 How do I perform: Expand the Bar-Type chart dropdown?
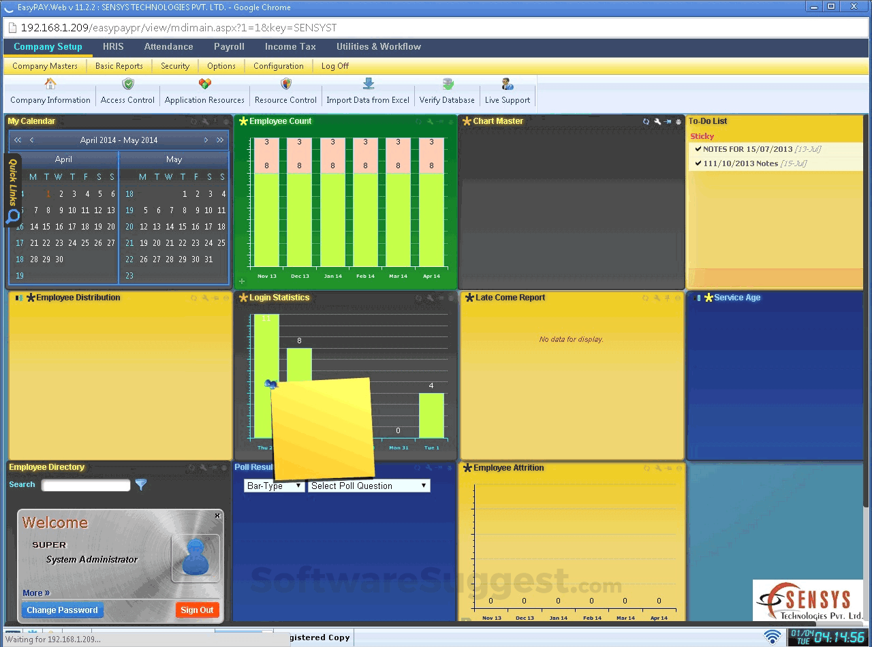pyautogui.click(x=275, y=486)
